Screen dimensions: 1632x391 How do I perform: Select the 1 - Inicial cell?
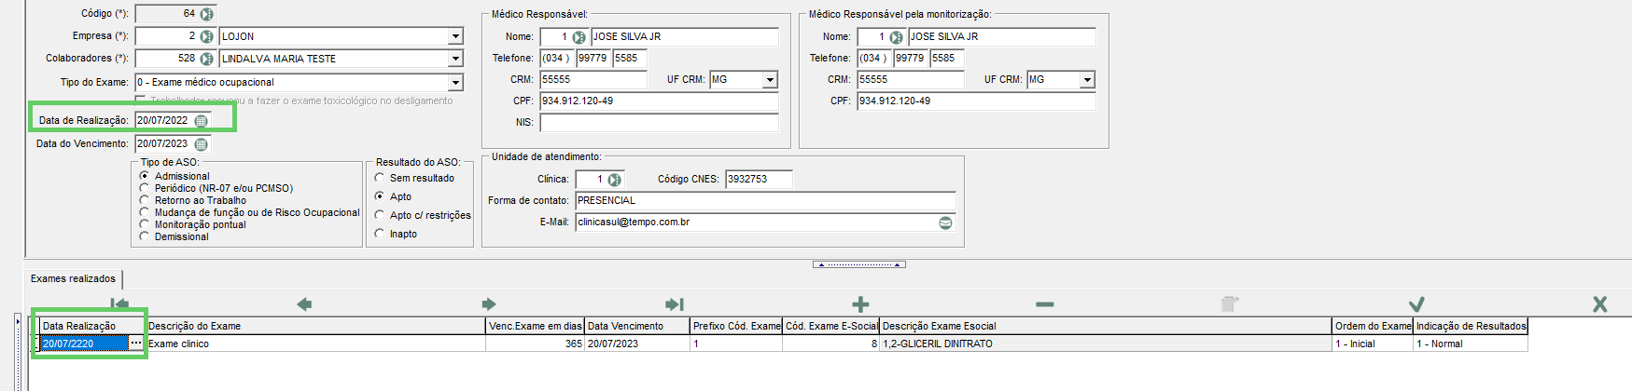1374,344
